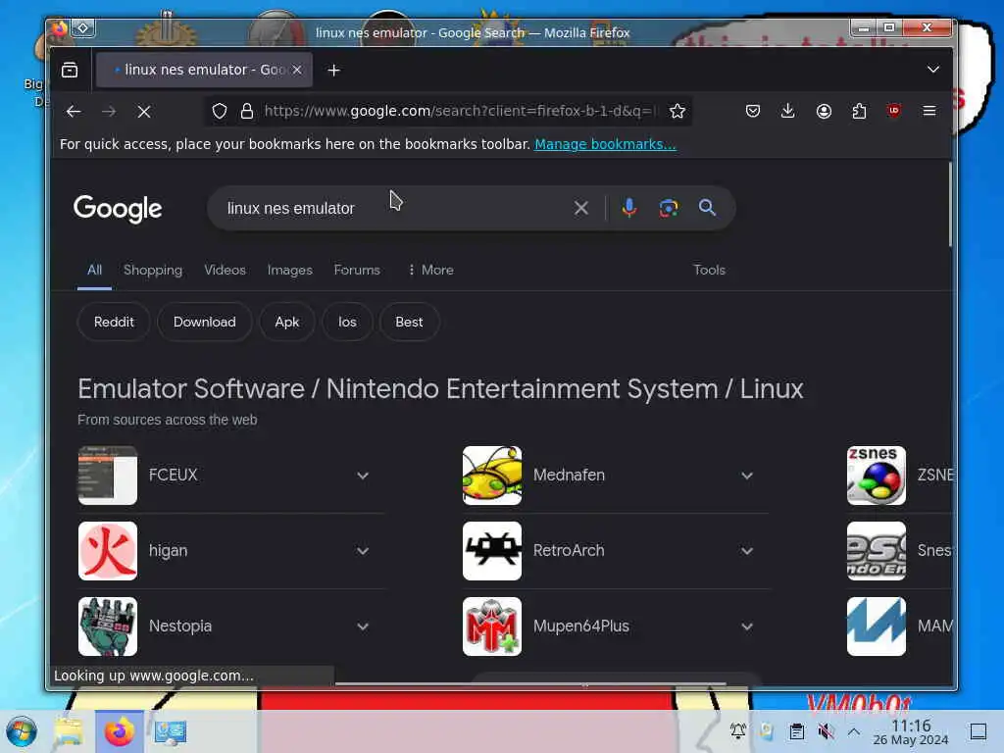
Task: Open the search Tools options
Action: (710, 271)
